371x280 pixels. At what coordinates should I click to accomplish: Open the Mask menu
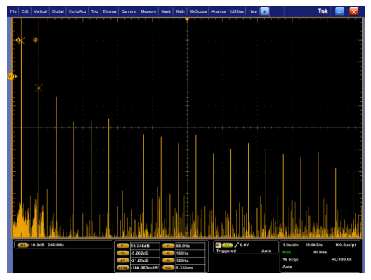pyautogui.click(x=166, y=11)
